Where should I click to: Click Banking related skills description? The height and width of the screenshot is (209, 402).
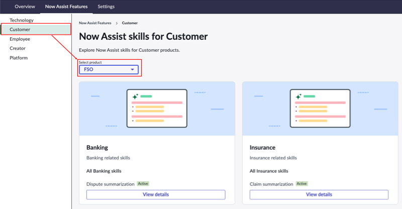[108, 158]
